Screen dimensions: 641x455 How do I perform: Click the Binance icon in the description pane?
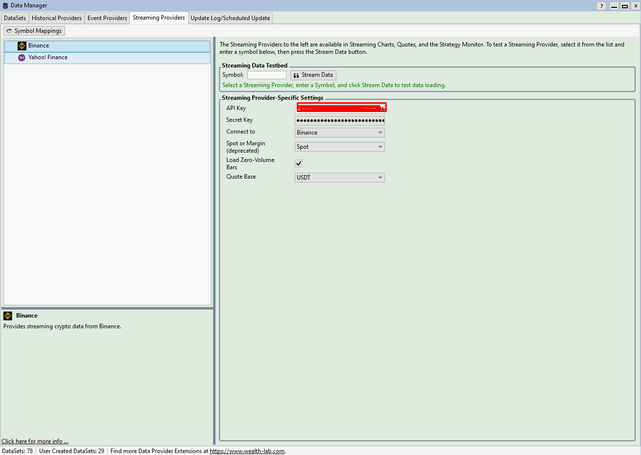(x=8, y=316)
